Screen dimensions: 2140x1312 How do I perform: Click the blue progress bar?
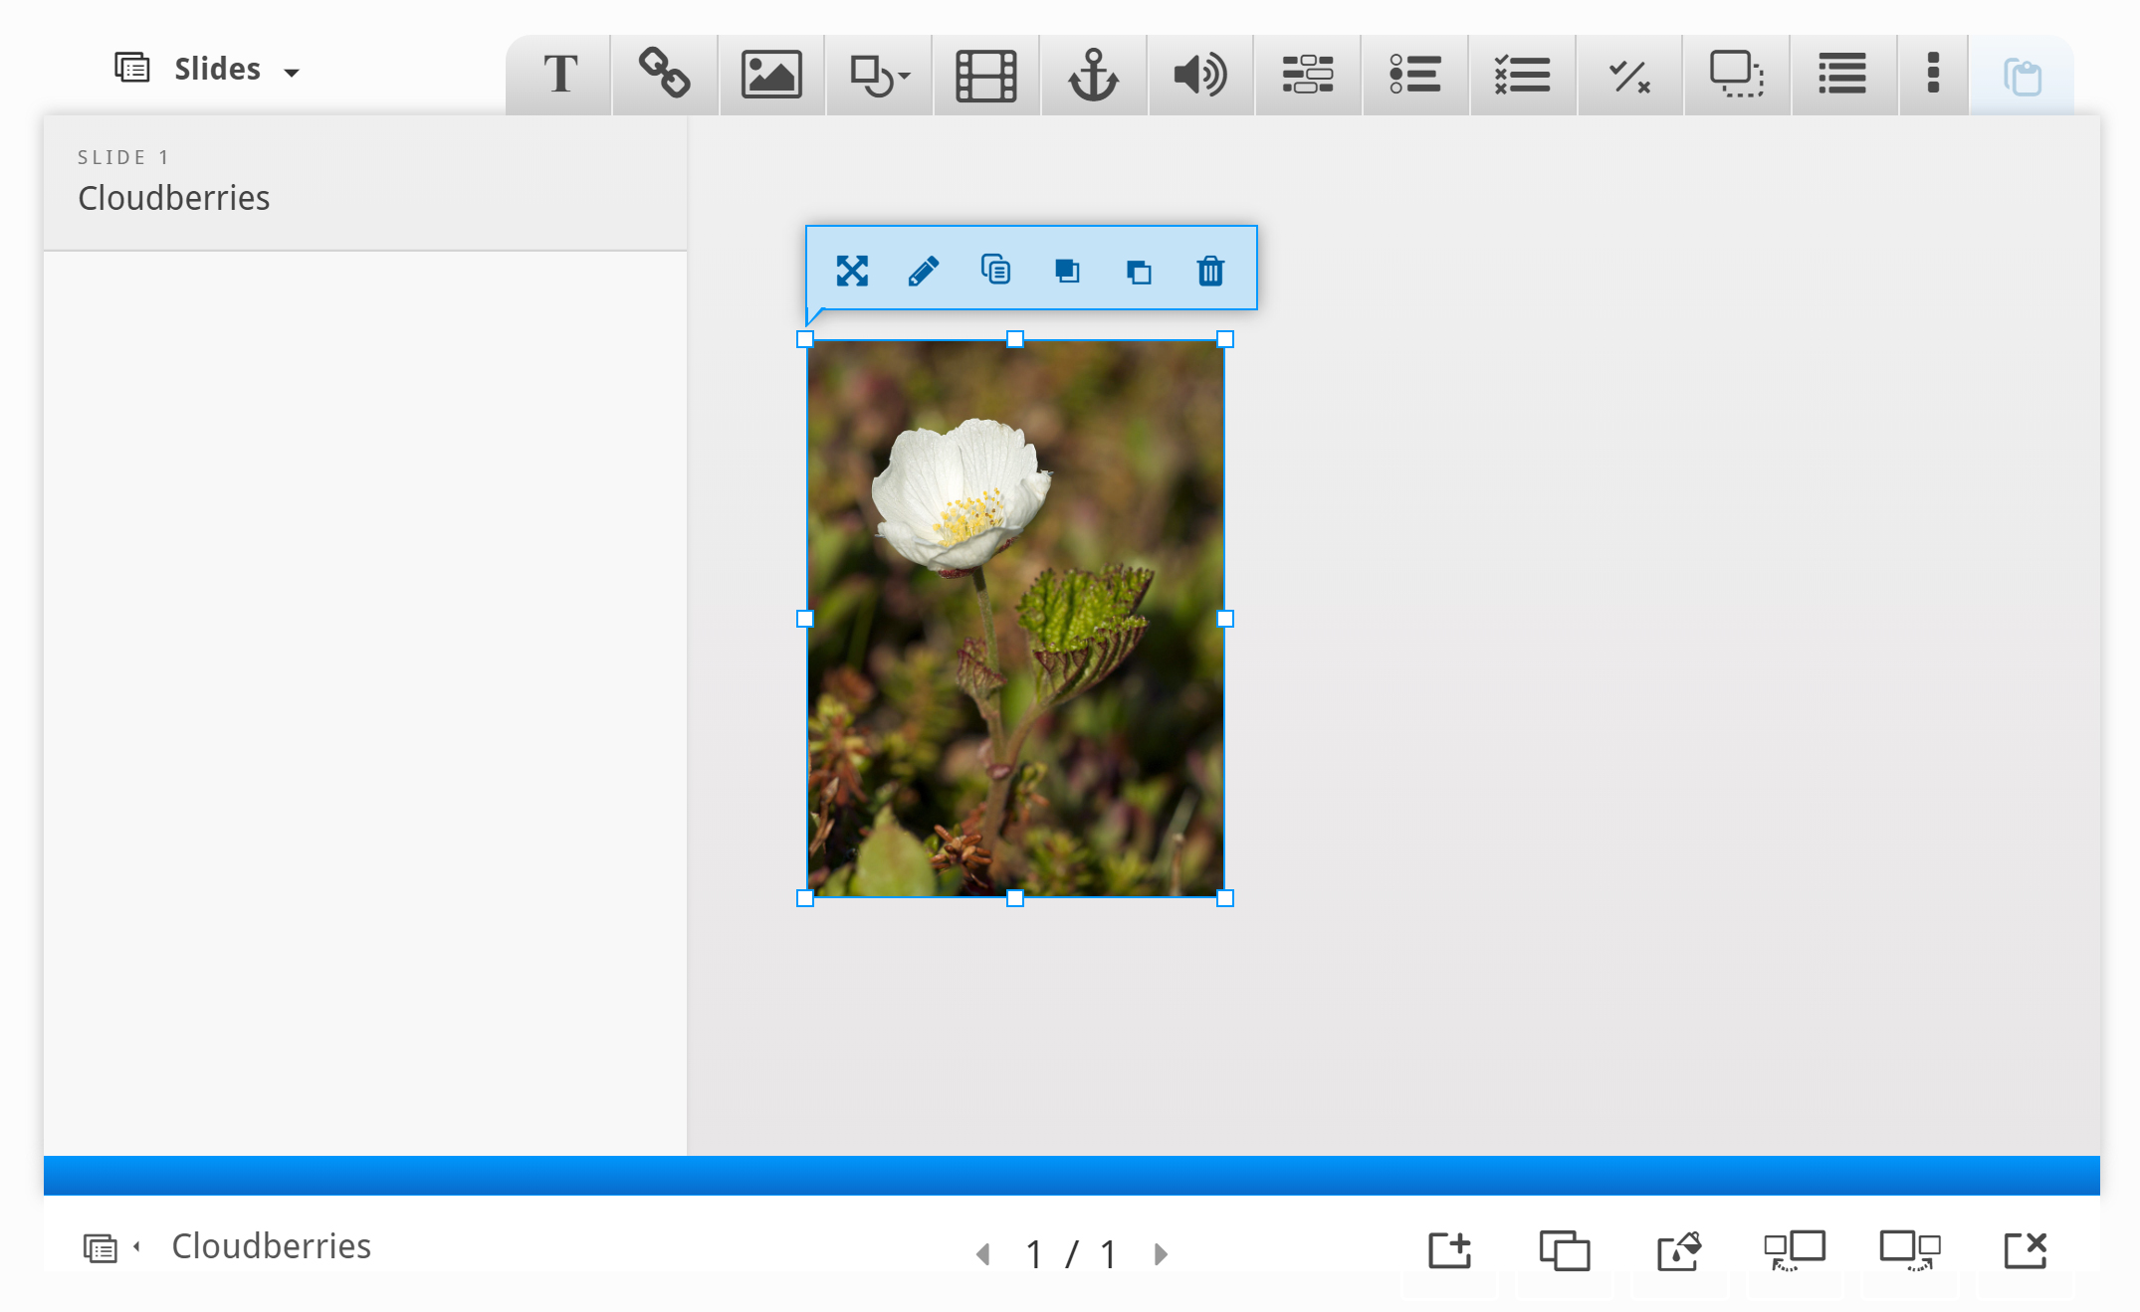[x=1072, y=1175]
